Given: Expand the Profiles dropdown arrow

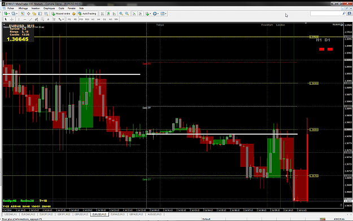Looking at the screenshot, I should click(x=17, y=14).
